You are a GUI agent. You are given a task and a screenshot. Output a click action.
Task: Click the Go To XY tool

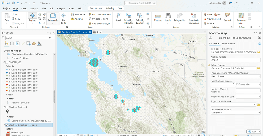[63, 18]
